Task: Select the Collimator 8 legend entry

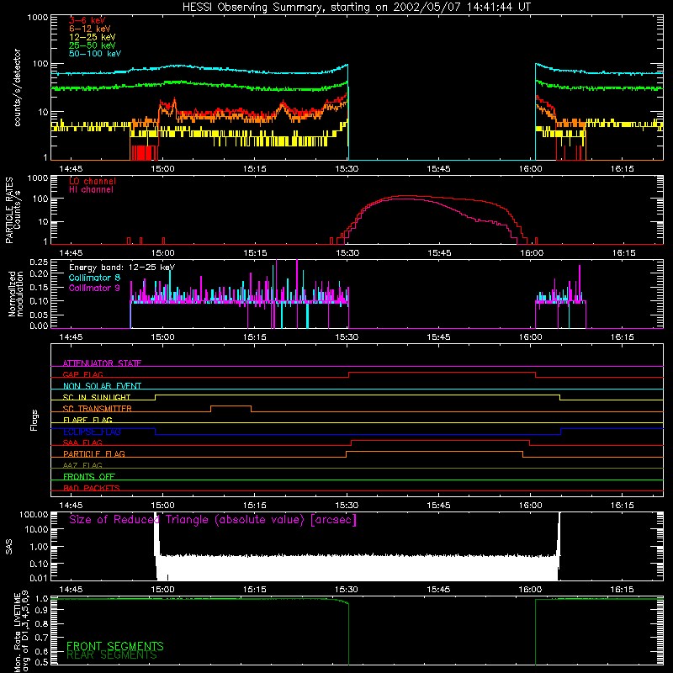Action: coord(94,278)
